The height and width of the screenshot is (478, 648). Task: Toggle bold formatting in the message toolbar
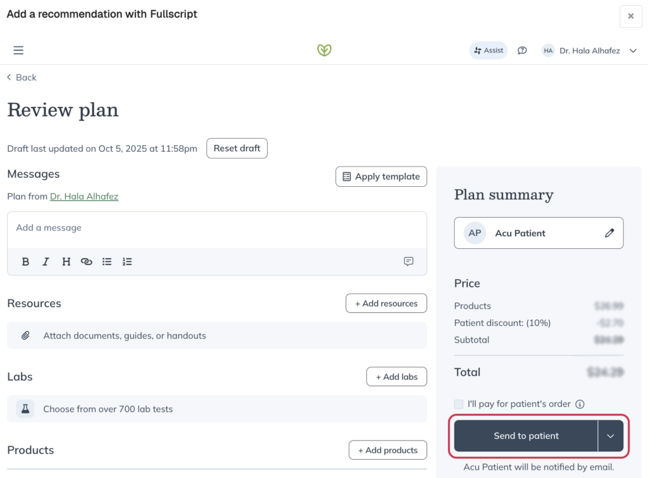click(25, 261)
